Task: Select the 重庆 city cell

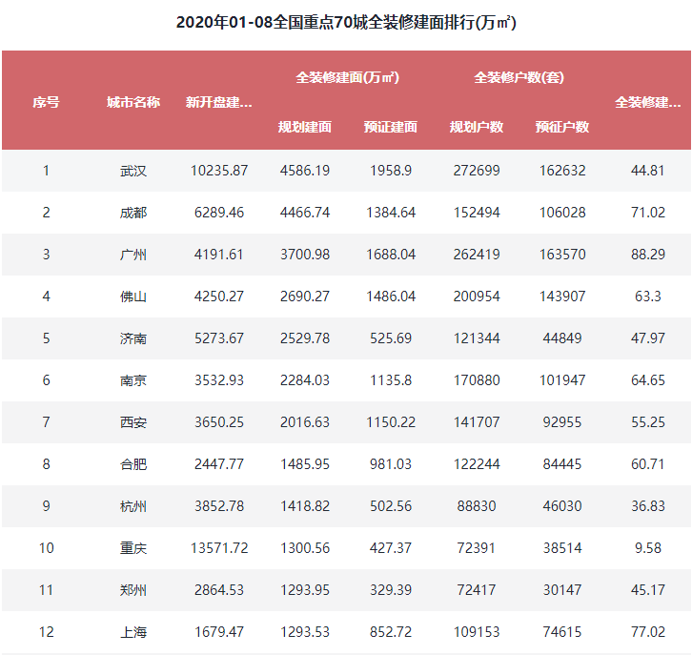Action: (132, 548)
